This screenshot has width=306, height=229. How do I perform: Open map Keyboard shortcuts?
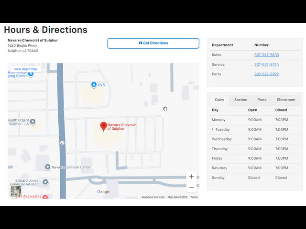tap(153, 197)
